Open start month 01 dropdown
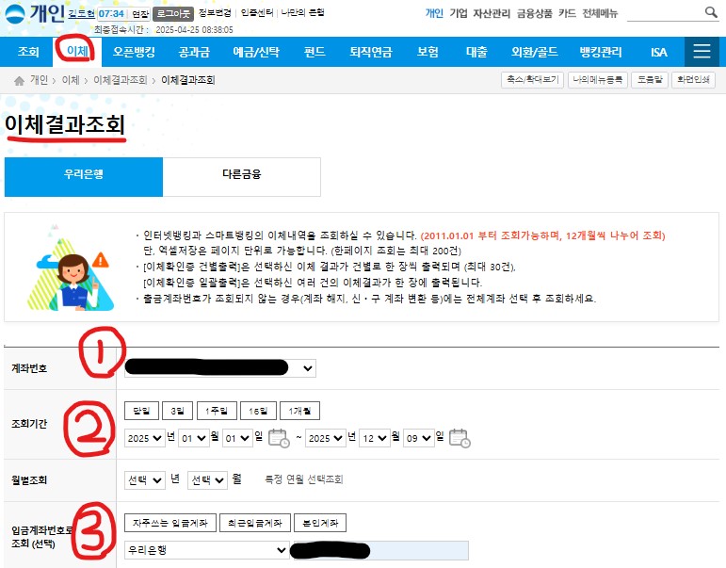Viewport: 726px width, 568px height. [x=194, y=438]
